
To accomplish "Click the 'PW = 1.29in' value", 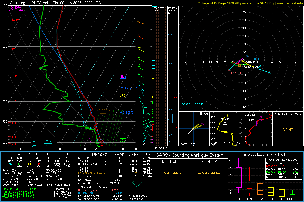I will (x=10, y=171).
